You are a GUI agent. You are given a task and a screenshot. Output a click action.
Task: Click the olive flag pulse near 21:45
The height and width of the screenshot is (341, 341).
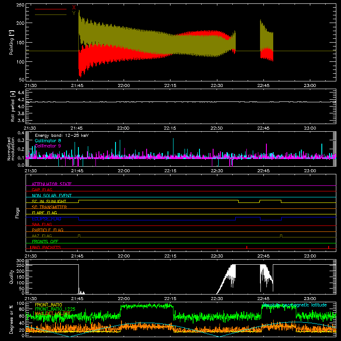79,236
